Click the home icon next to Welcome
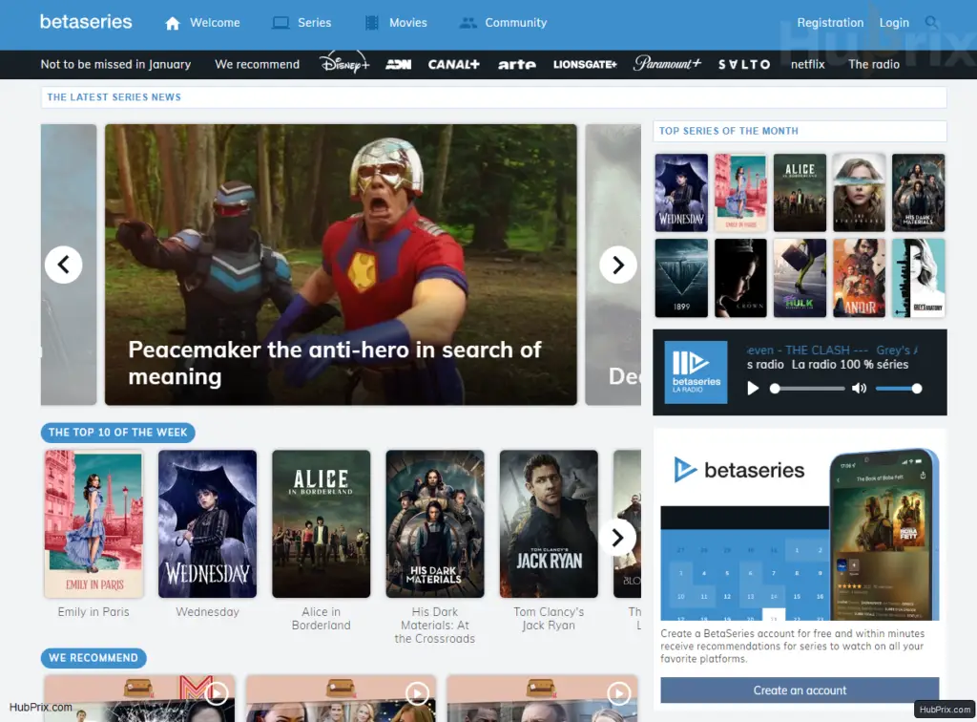The image size is (977, 722). (x=173, y=23)
